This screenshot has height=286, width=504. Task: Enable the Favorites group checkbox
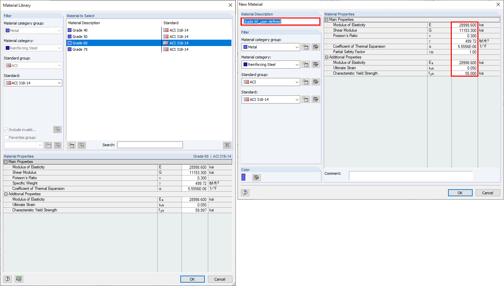(x=6, y=137)
